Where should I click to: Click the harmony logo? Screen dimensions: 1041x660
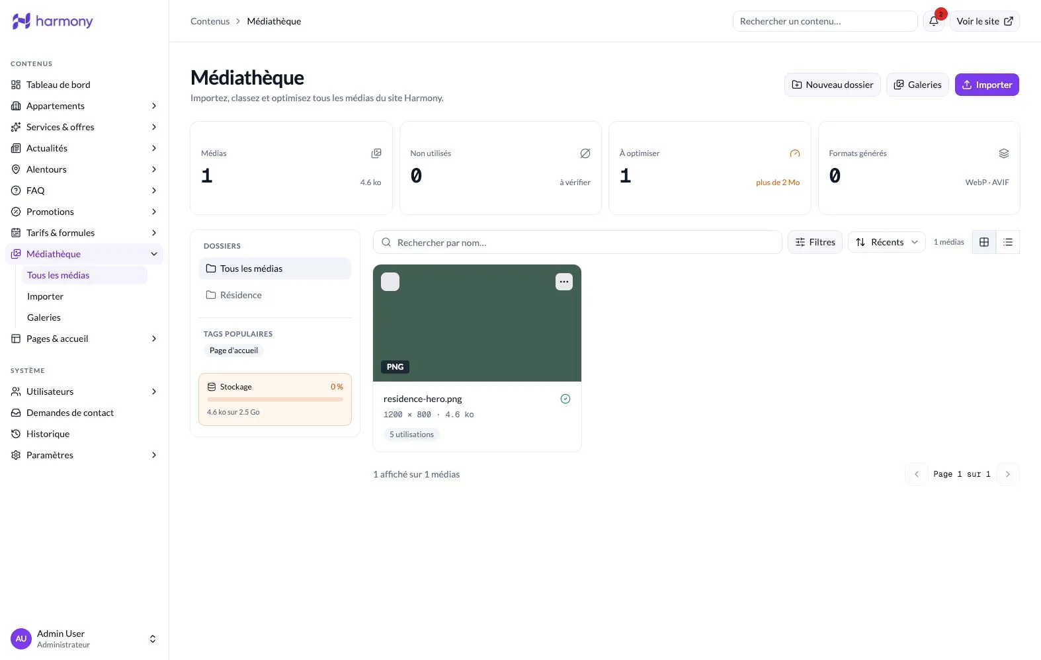point(52,21)
